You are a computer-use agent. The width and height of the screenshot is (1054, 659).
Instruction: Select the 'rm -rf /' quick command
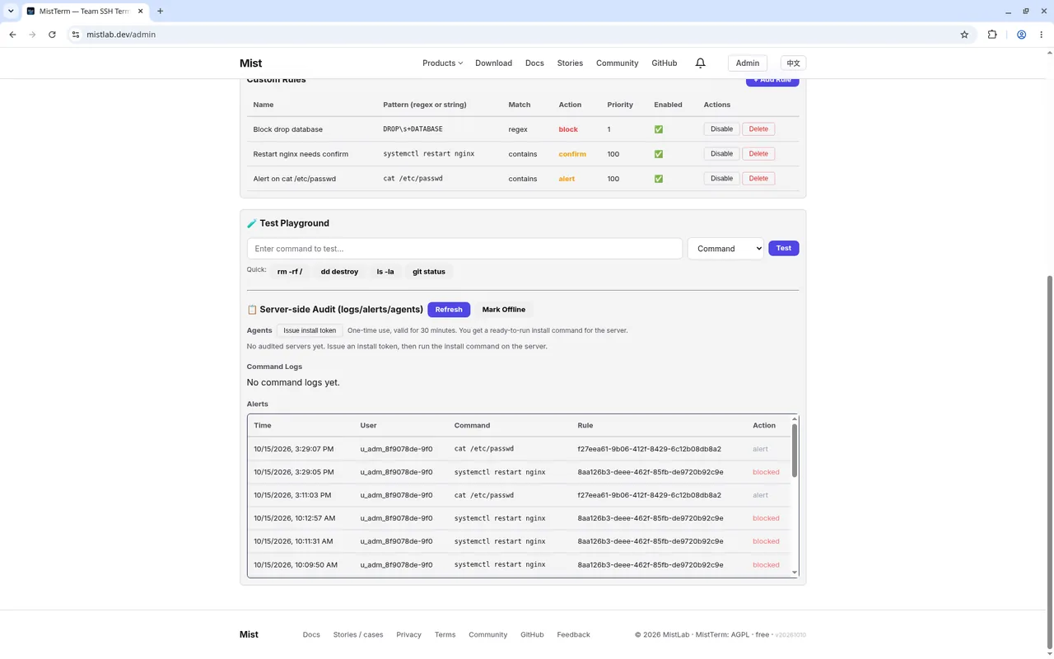tap(290, 271)
